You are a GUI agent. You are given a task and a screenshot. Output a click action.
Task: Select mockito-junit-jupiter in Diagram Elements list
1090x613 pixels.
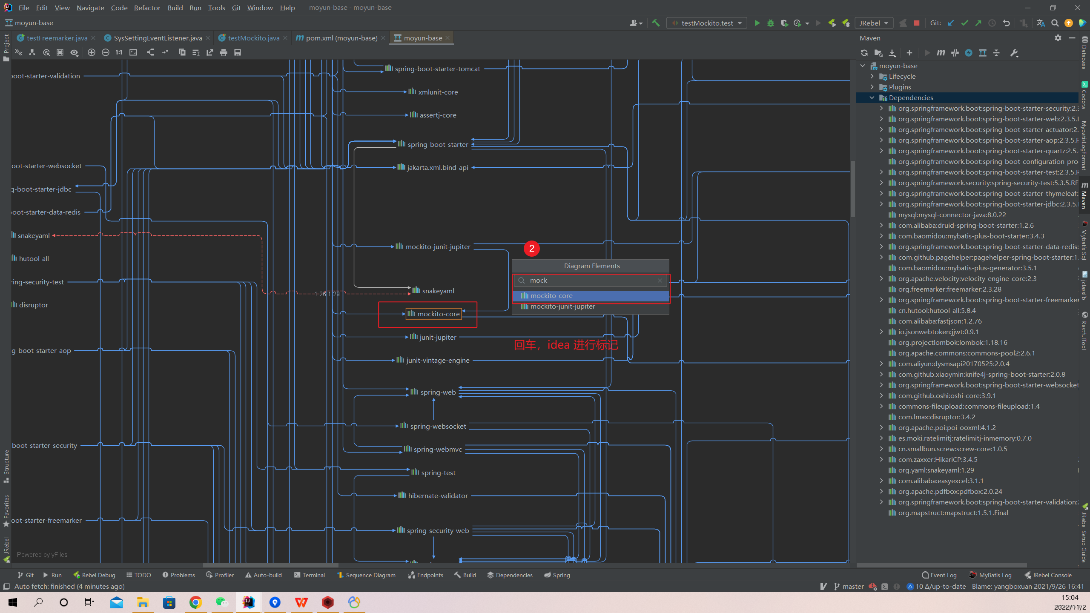(x=591, y=306)
